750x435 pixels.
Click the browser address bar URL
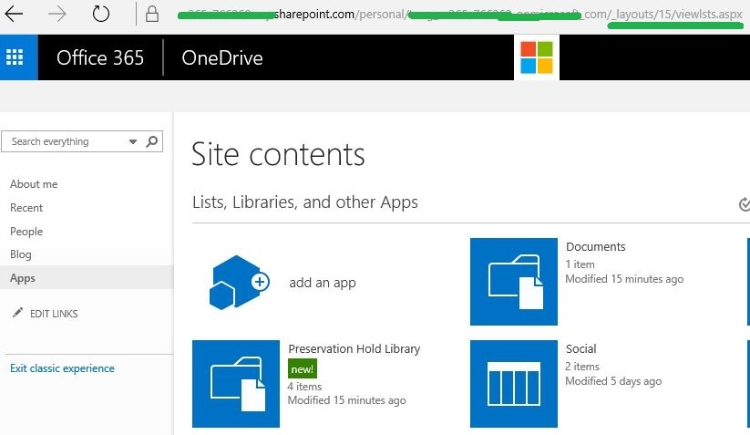pos(459,15)
